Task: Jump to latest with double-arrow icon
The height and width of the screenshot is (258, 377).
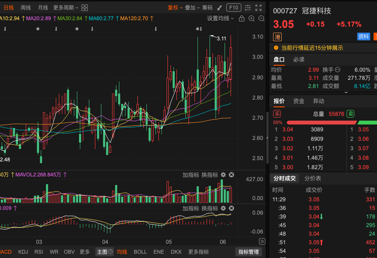Action: click(x=262, y=241)
